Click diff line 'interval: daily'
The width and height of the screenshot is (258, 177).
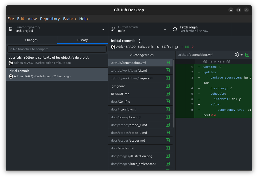coord(214,99)
